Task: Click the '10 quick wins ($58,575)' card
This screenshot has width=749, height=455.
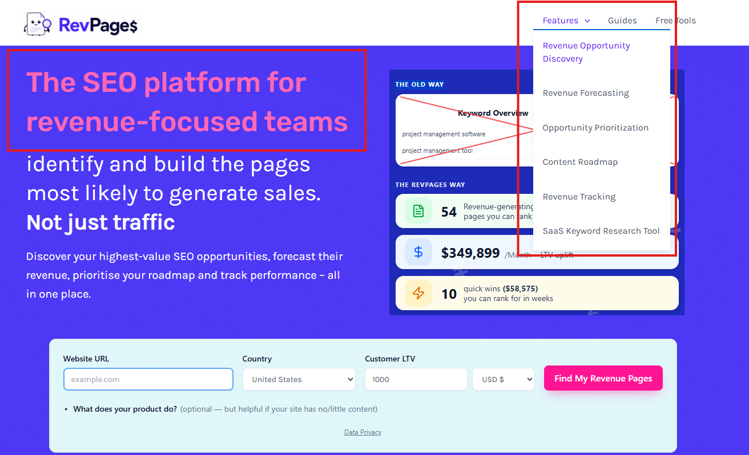Action: (537, 293)
